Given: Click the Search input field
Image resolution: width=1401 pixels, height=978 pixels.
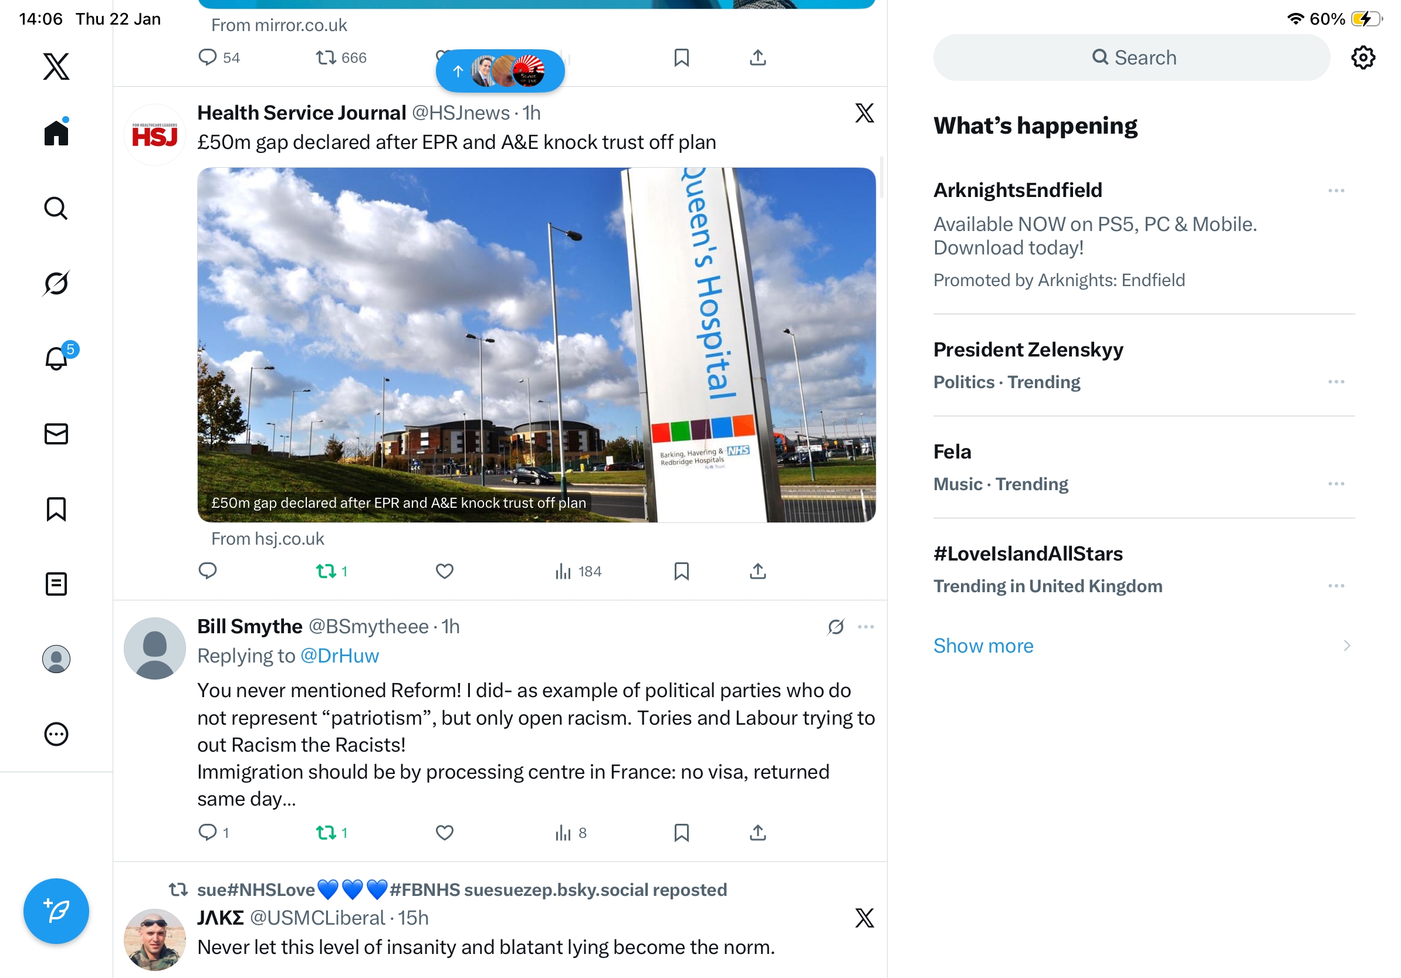Looking at the screenshot, I should click(1131, 57).
